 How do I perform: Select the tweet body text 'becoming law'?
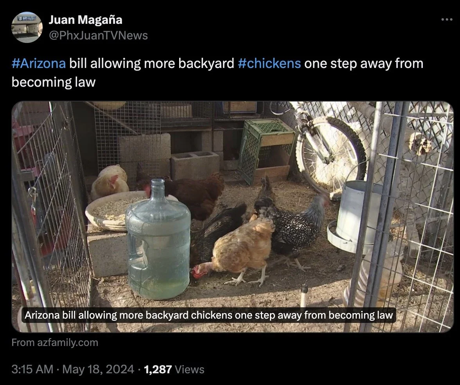(x=53, y=82)
